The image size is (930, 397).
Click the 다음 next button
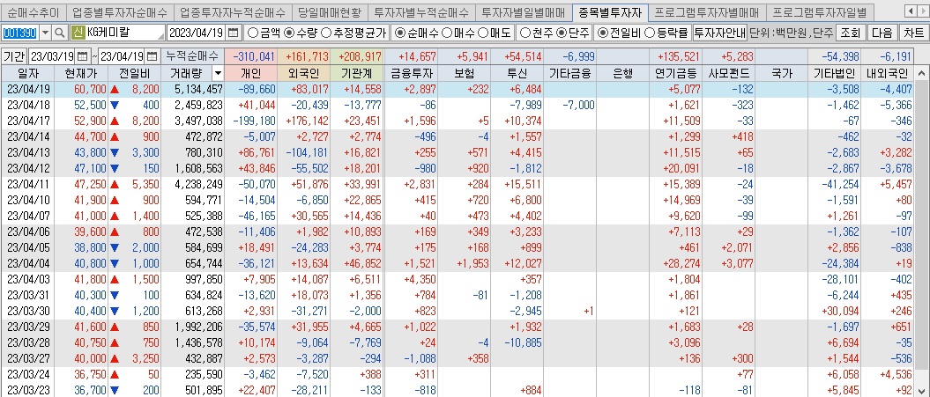[882, 33]
